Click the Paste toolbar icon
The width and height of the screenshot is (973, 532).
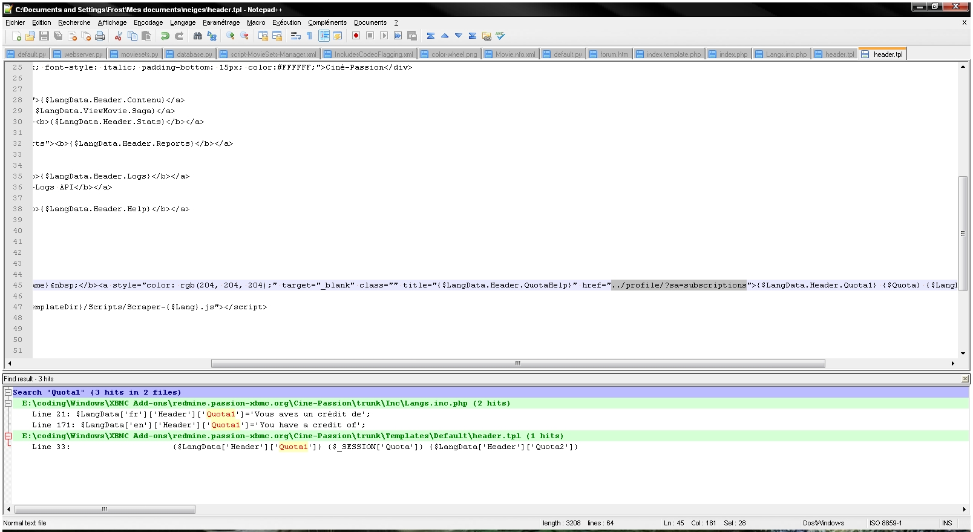click(x=146, y=36)
